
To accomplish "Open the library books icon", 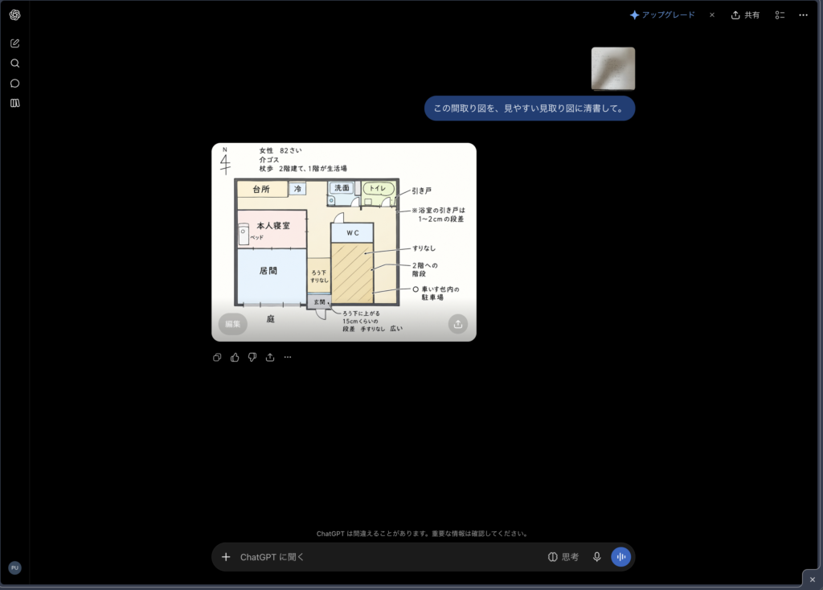I will (x=14, y=103).
